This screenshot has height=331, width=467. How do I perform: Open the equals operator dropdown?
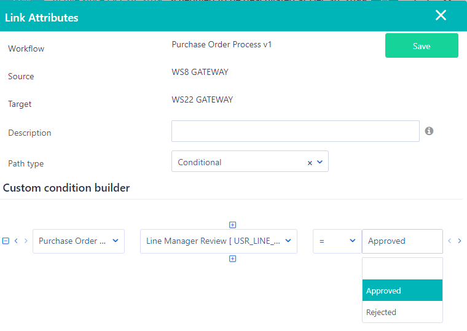(x=337, y=241)
